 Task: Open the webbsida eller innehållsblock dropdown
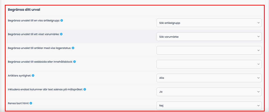click(x=209, y=64)
